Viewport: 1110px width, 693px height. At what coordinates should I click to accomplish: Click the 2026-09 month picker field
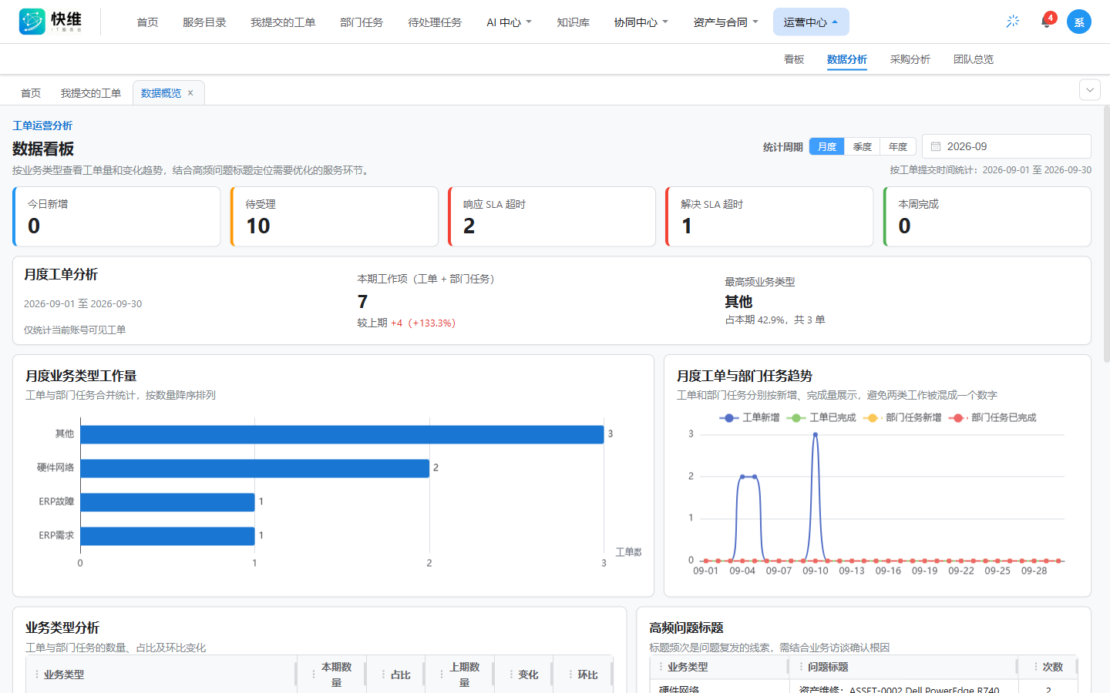[1007, 146]
